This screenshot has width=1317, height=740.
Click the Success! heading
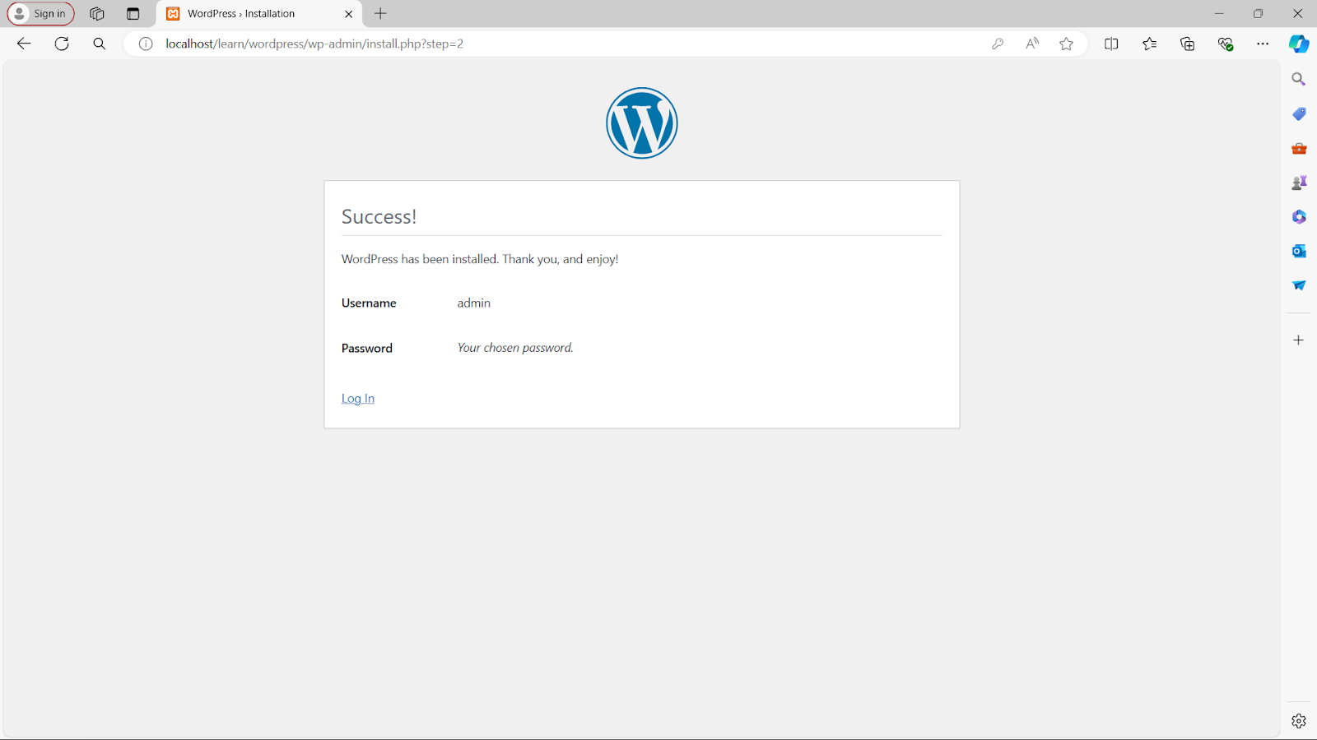pos(379,216)
